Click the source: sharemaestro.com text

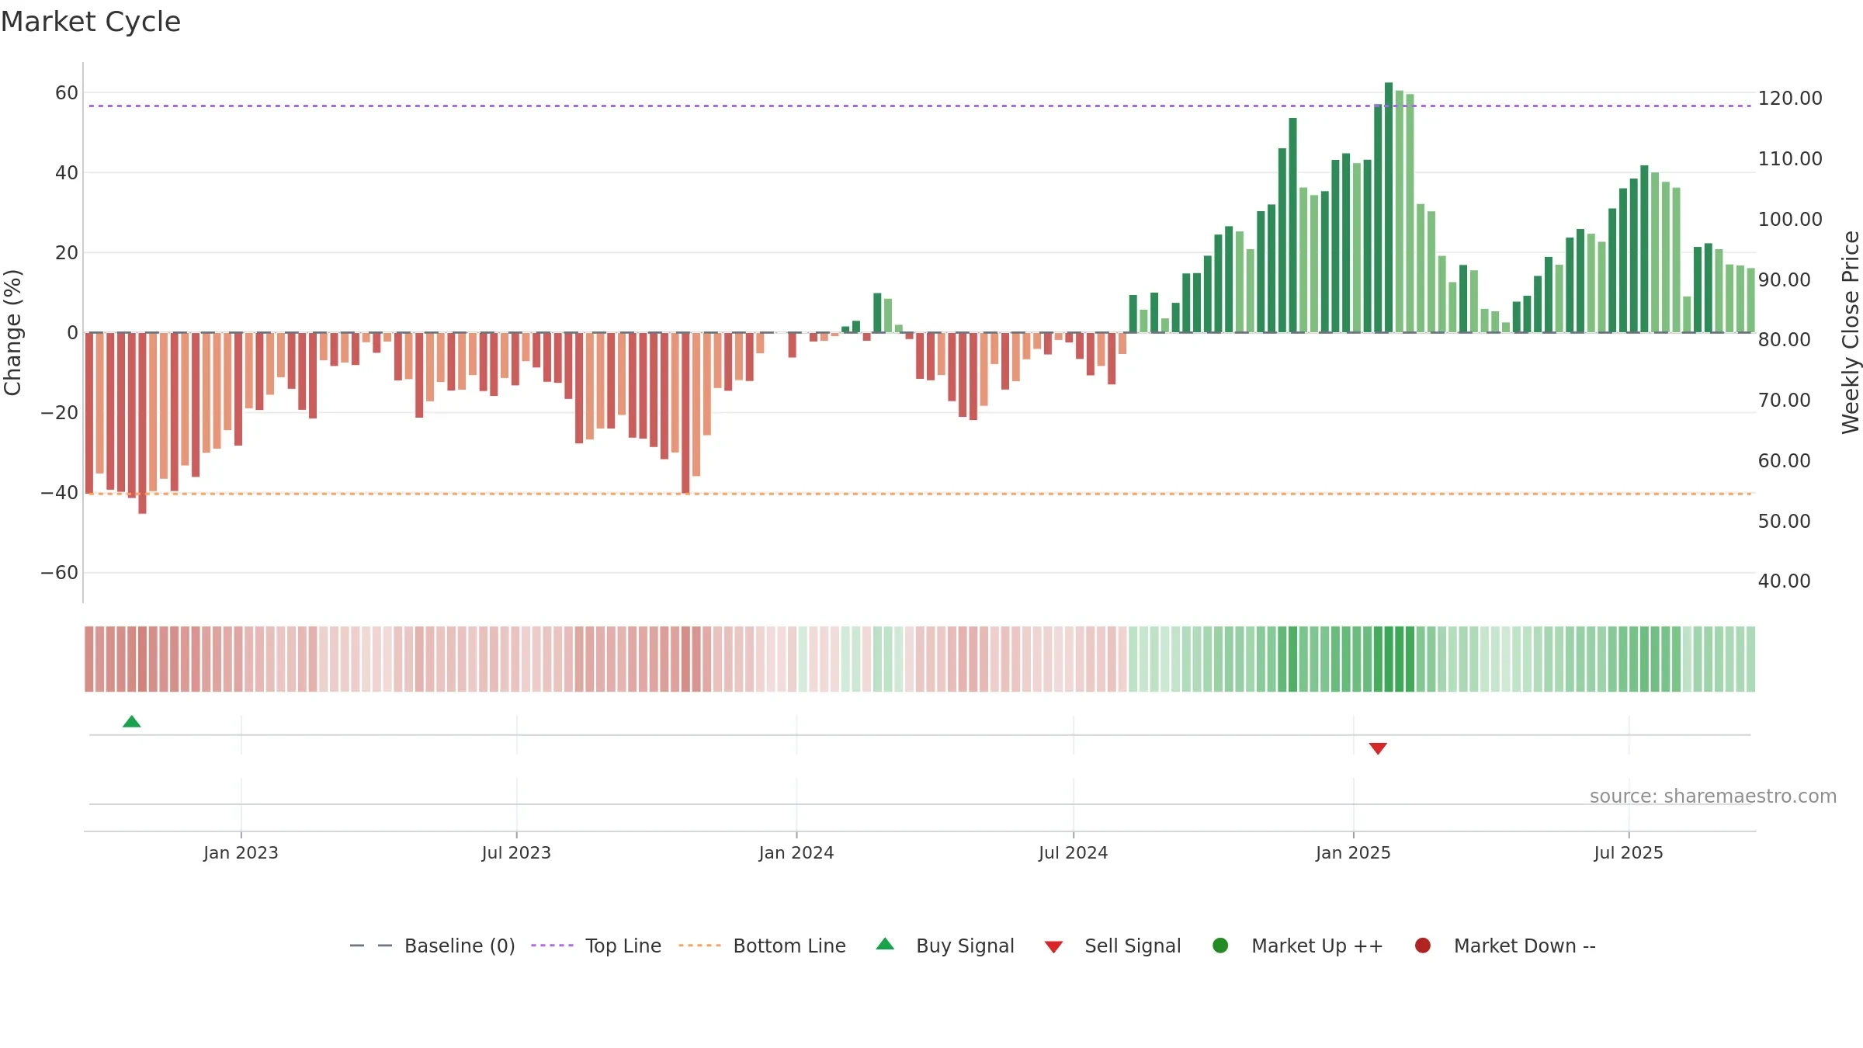(x=1713, y=796)
